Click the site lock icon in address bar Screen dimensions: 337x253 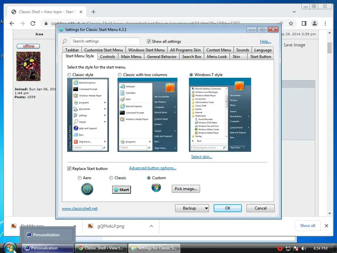pos(46,23)
